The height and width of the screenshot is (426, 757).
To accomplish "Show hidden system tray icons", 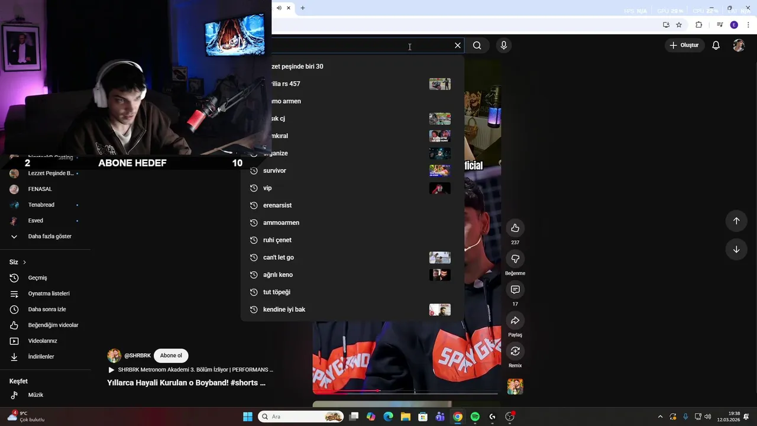I will [660, 417].
